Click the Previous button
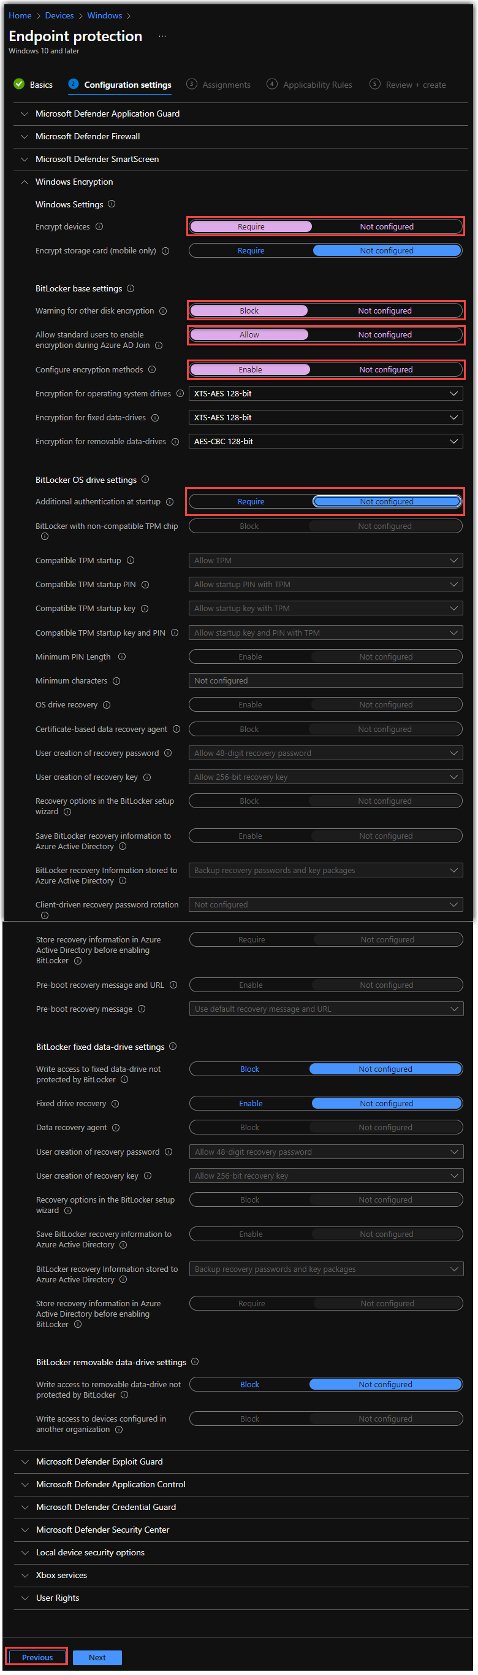This screenshot has height=1675, width=478. (x=37, y=1658)
